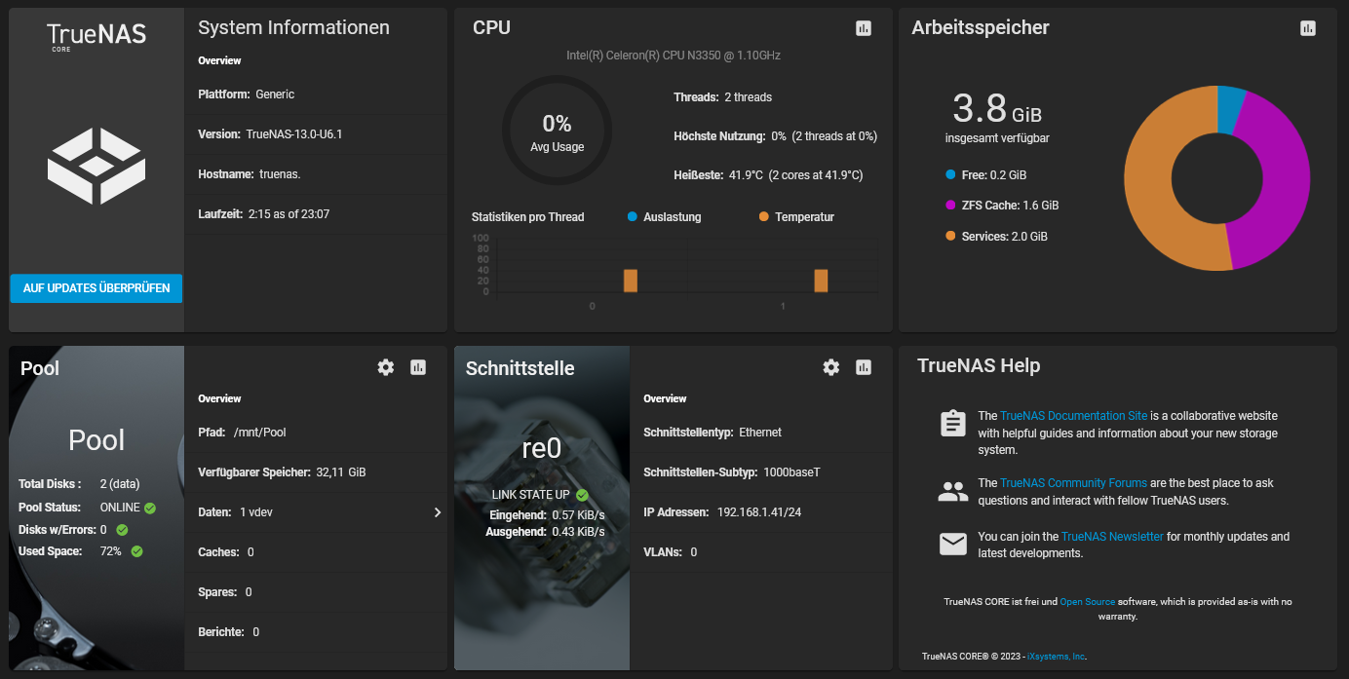Viewport: 1349px width, 679px height.
Task: Click Spares 0 row
Action: [315, 592]
